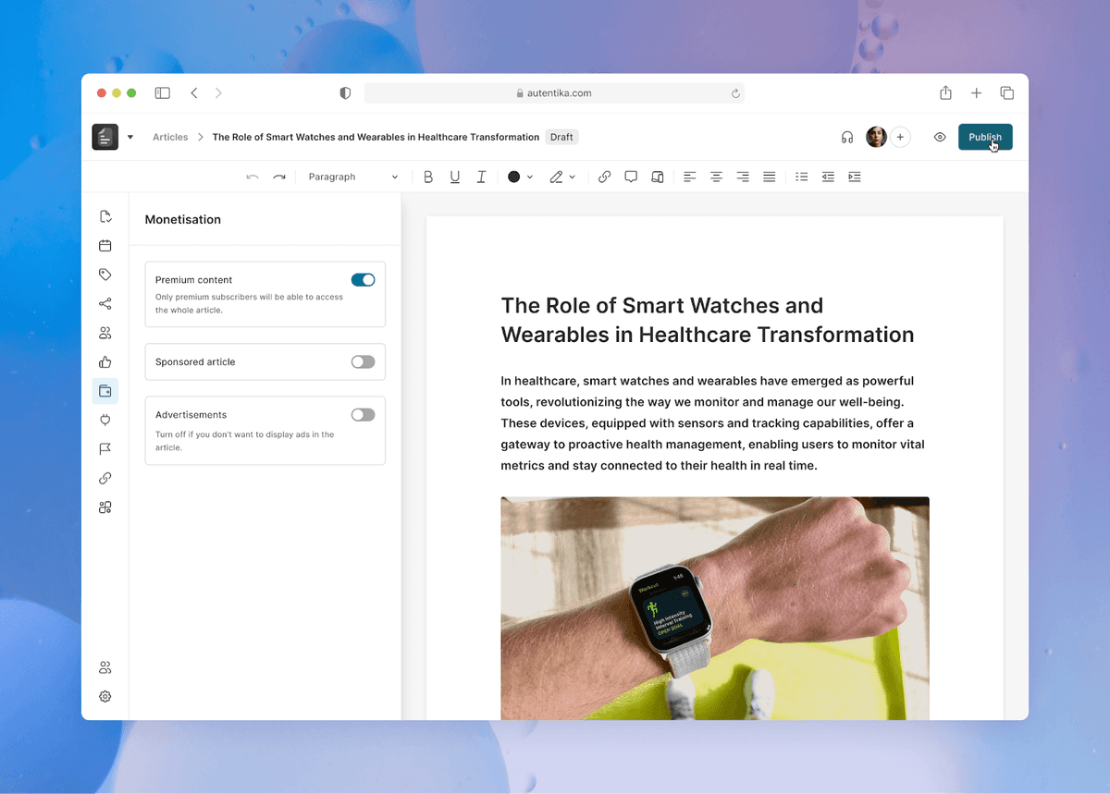Select the black text color swatch
Screen dimensions: 1110x794
click(514, 177)
